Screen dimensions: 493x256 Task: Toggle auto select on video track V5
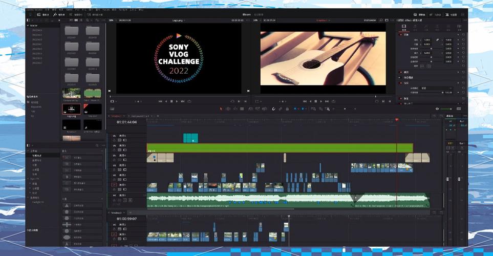point(119,150)
